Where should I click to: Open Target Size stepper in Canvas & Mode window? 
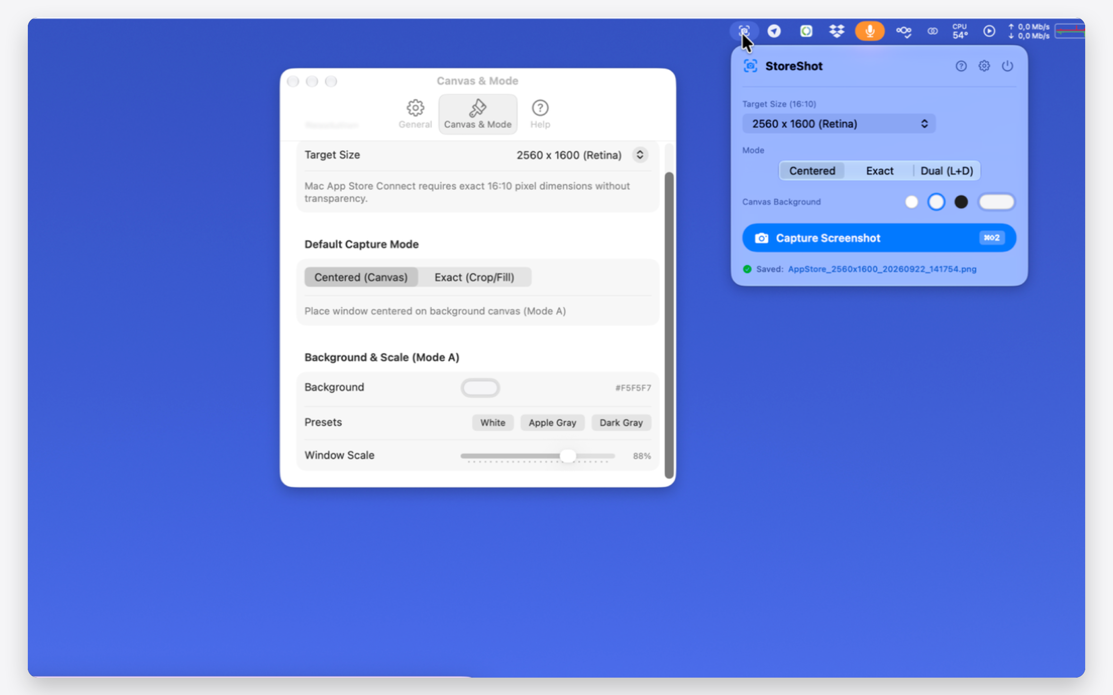640,155
